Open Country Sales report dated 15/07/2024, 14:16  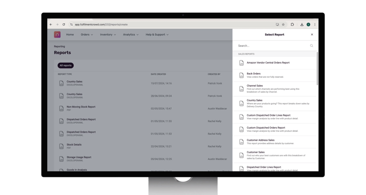[x=143, y=83]
